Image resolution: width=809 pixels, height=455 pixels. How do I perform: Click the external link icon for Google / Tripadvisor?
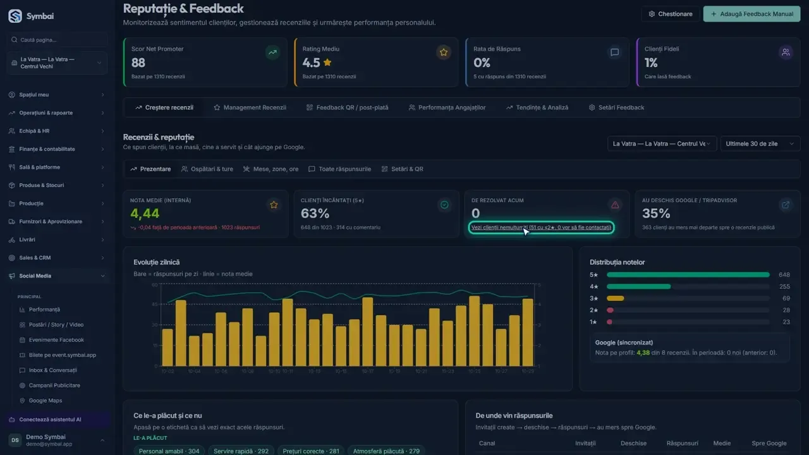(x=786, y=205)
